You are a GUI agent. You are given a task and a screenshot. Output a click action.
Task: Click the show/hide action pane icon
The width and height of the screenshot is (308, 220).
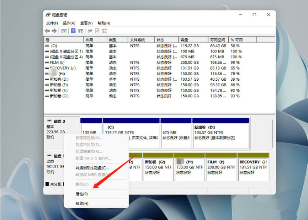point(81,31)
